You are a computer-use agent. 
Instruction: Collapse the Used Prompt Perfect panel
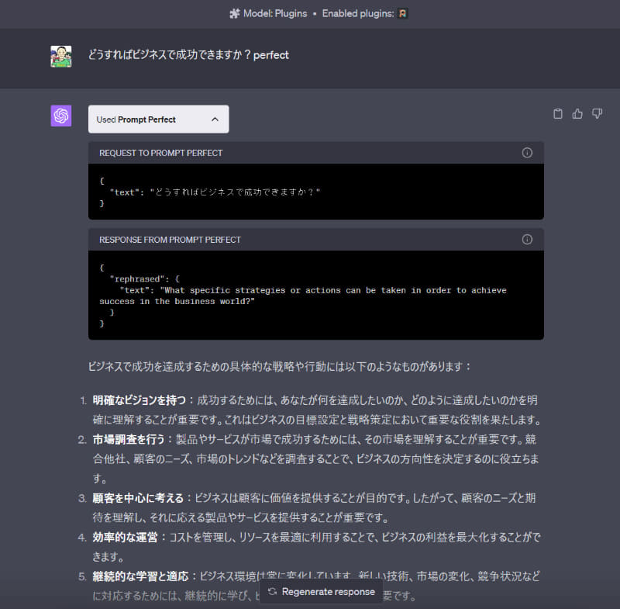point(159,119)
